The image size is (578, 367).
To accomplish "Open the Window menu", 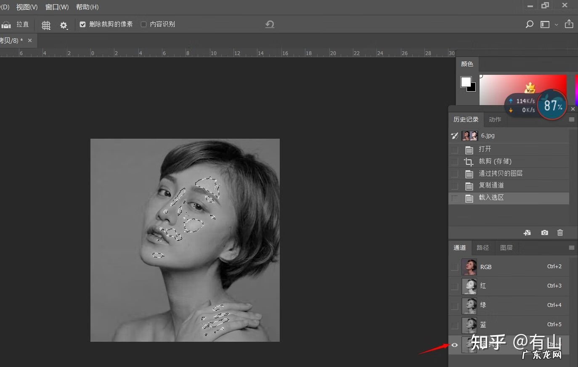I will (57, 7).
